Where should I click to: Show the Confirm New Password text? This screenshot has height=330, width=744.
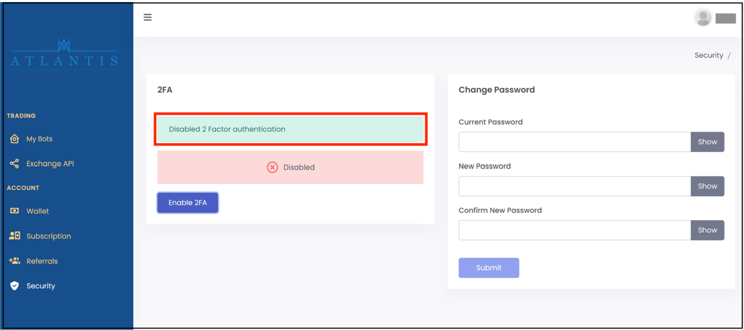(x=707, y=230)
